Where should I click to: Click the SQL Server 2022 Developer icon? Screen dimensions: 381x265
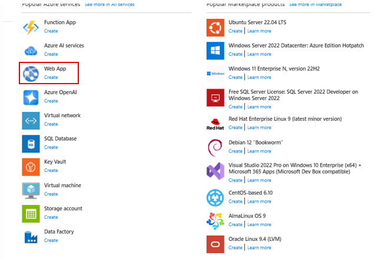click(x=216, y=98)
